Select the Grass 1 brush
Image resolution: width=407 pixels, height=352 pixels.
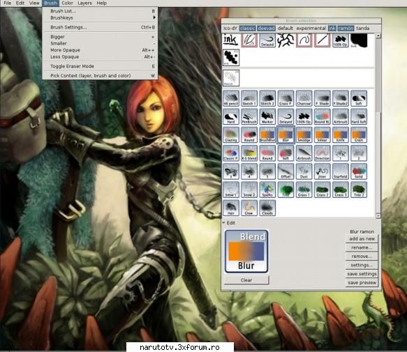[x=304, y=190]
